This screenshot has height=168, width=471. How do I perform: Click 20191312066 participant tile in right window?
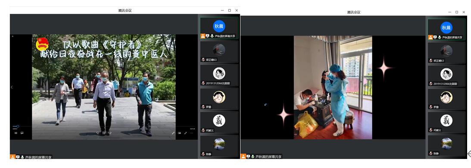446,75
